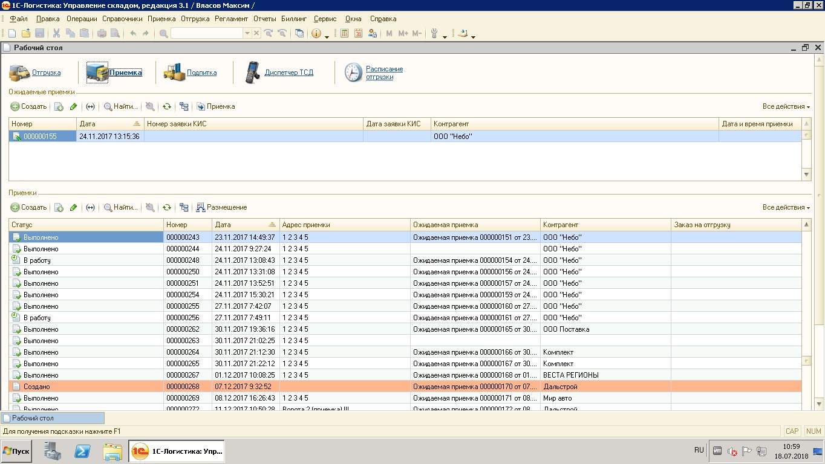Click Создать in Приемки toolbar
The image size is (825, 464).
pyautogui.click(x=28, y=207)
